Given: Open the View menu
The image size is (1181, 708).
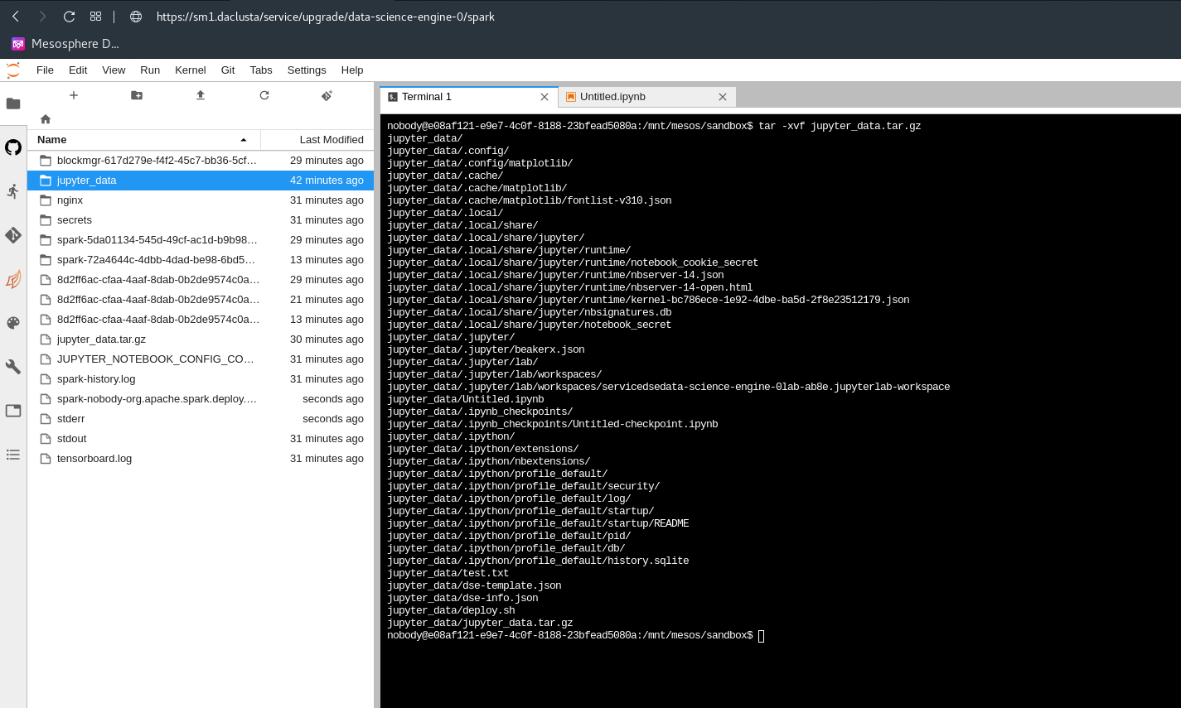Looking at the screenshot, I should pyautogui.click(x=114, y=70).
